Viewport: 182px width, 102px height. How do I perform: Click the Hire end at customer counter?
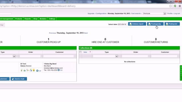pos(105,41)
